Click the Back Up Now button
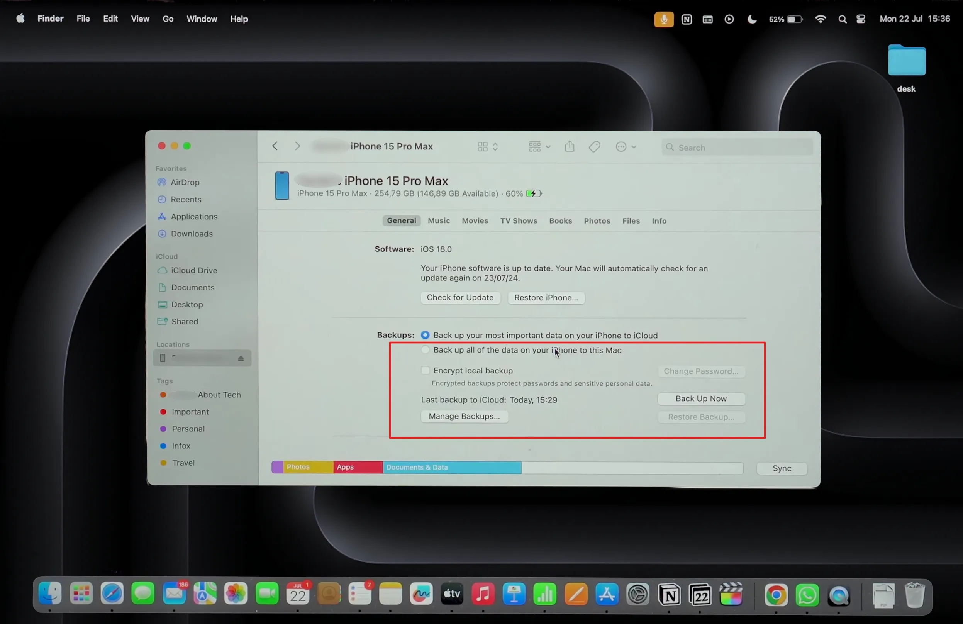 pos(701,398)
